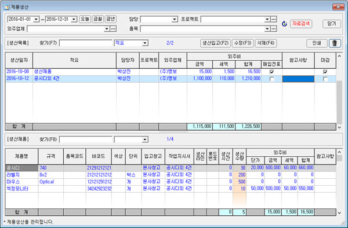Expand the 품목 combo box arrow

pos(267,29)
